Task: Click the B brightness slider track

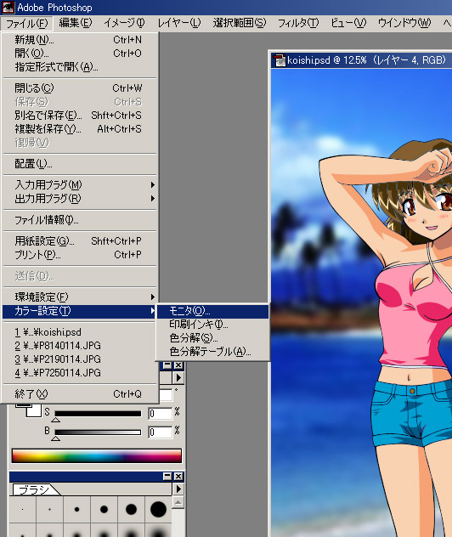Action: point(98,432)
